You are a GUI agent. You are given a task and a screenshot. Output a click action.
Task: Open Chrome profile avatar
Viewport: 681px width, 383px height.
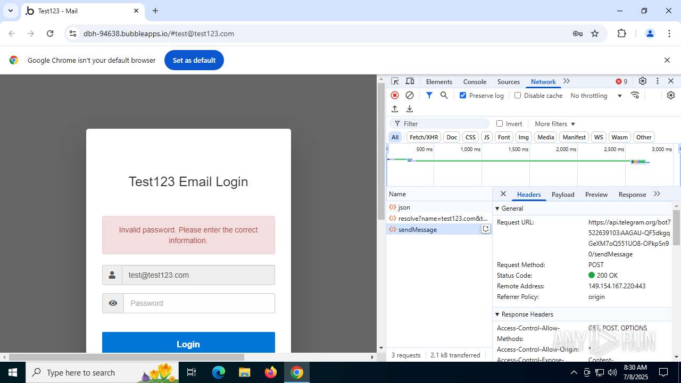pos(650,34)
